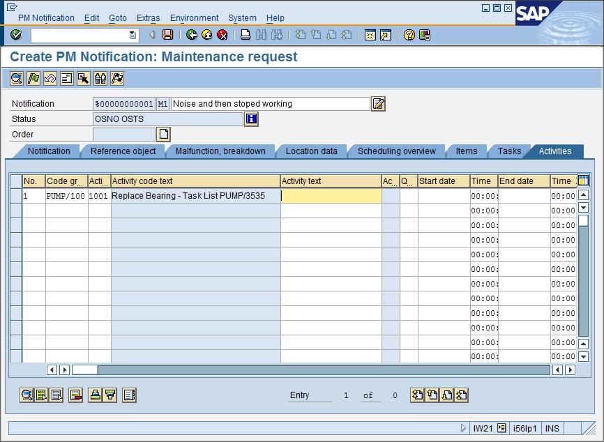604x442 pixels.
Task: Click the Start date cell in row 1
Action: (x=444, y=196)
